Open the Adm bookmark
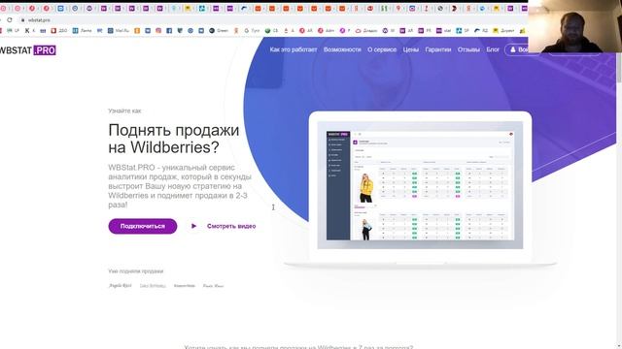The width and height of the screenshot is (622, 349). (x=326, y=30)
